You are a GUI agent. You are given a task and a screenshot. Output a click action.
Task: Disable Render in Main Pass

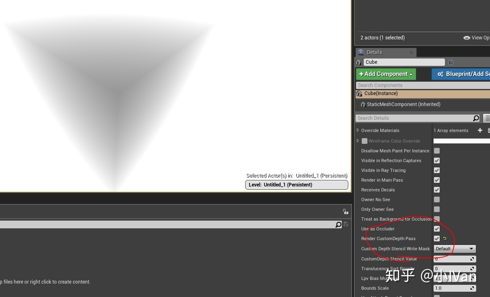click(437, 180)
